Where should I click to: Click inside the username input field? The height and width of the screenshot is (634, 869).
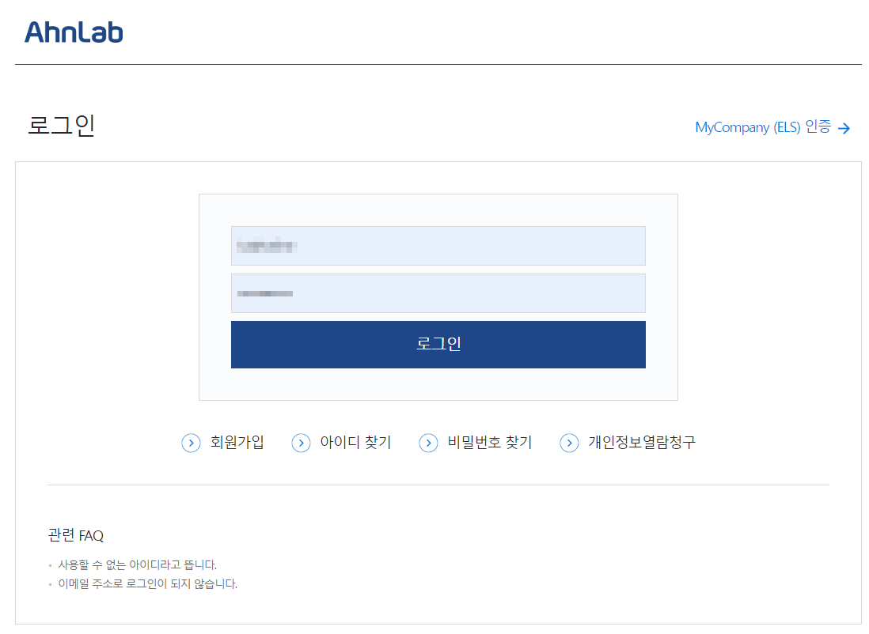point(438,246)
